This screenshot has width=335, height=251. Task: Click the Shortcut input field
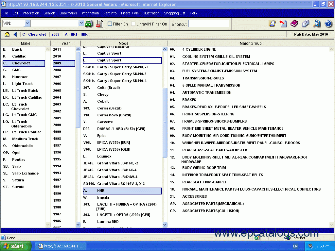tap(209, 24)
